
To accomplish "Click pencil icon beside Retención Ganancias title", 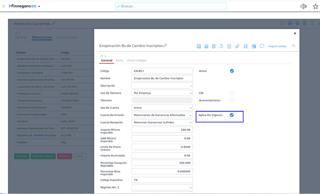I will [x=54, y=24].
